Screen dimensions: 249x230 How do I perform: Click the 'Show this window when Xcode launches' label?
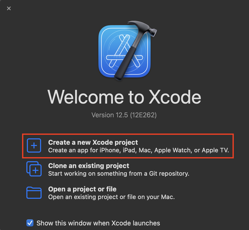[98, 223]
